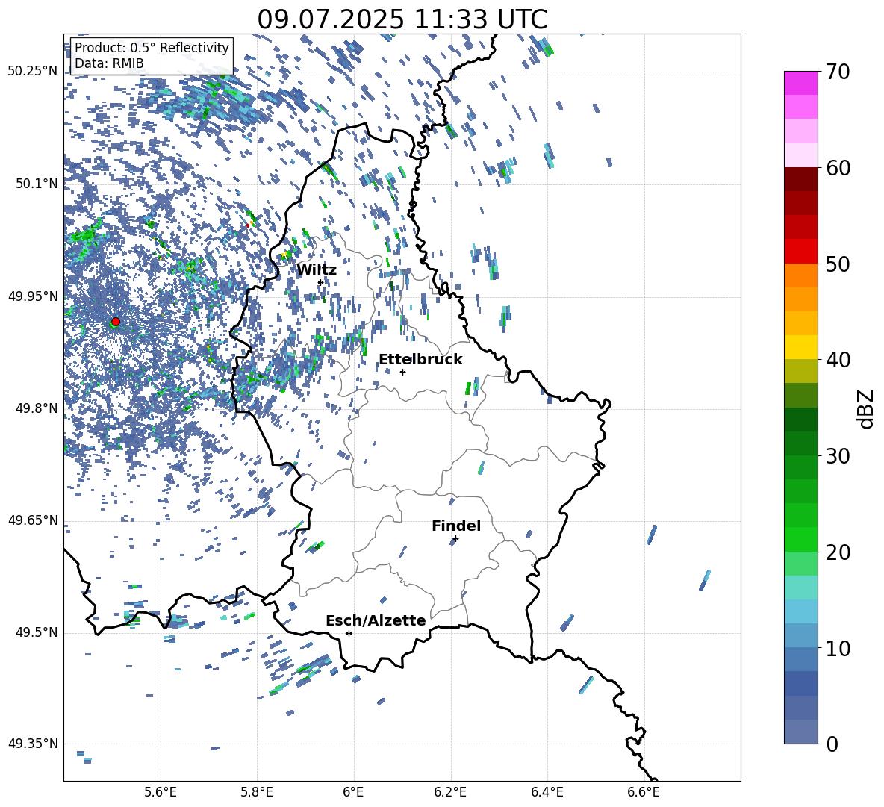Image resolution: width=884 pixels, height=807 pixels.
Task: Click the 50 tick on the colorbar
Action: pyautogui.click(x=838, y=264)
